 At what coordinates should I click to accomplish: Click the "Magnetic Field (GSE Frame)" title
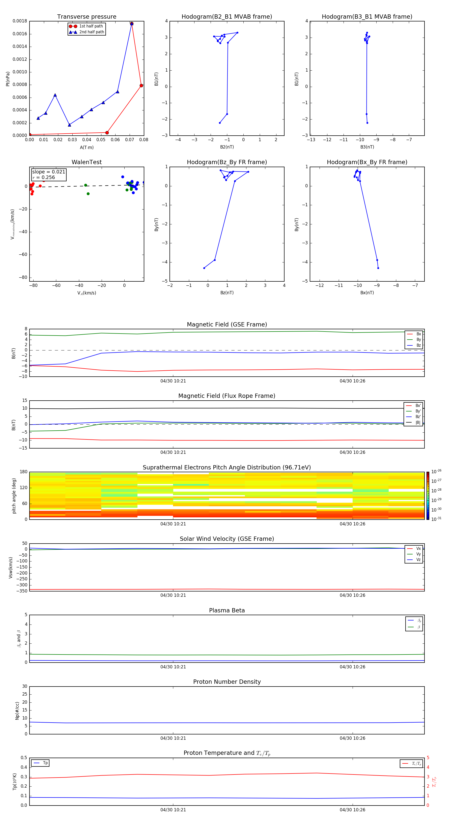click(x=227, y=324)
